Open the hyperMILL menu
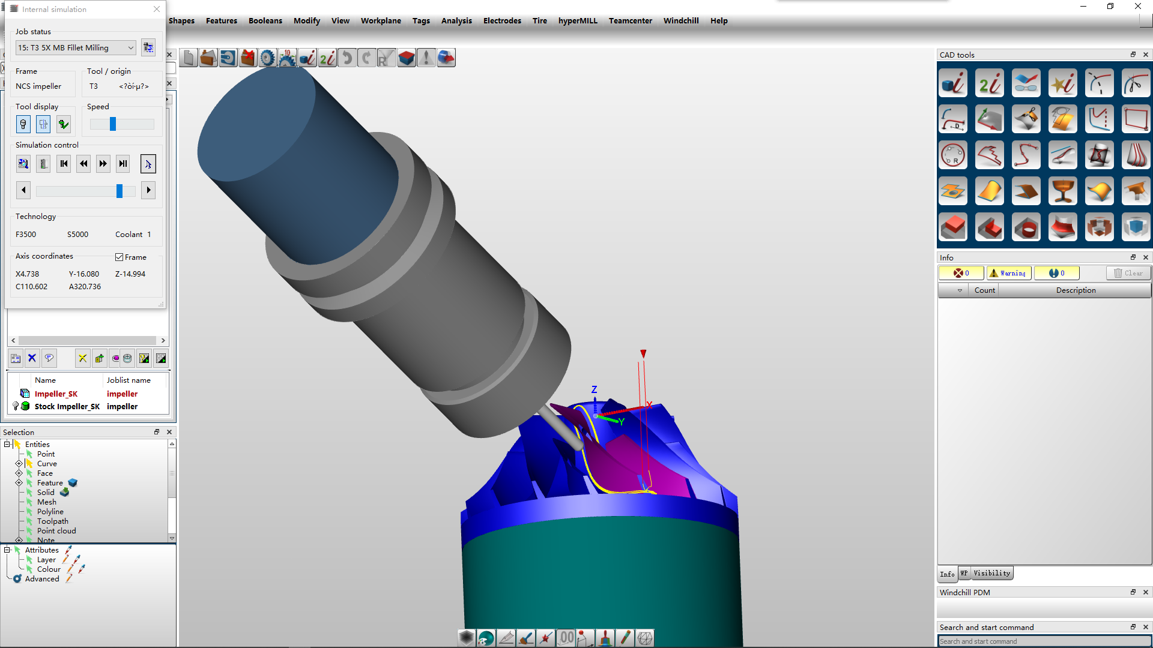 [x=578, y=20]
